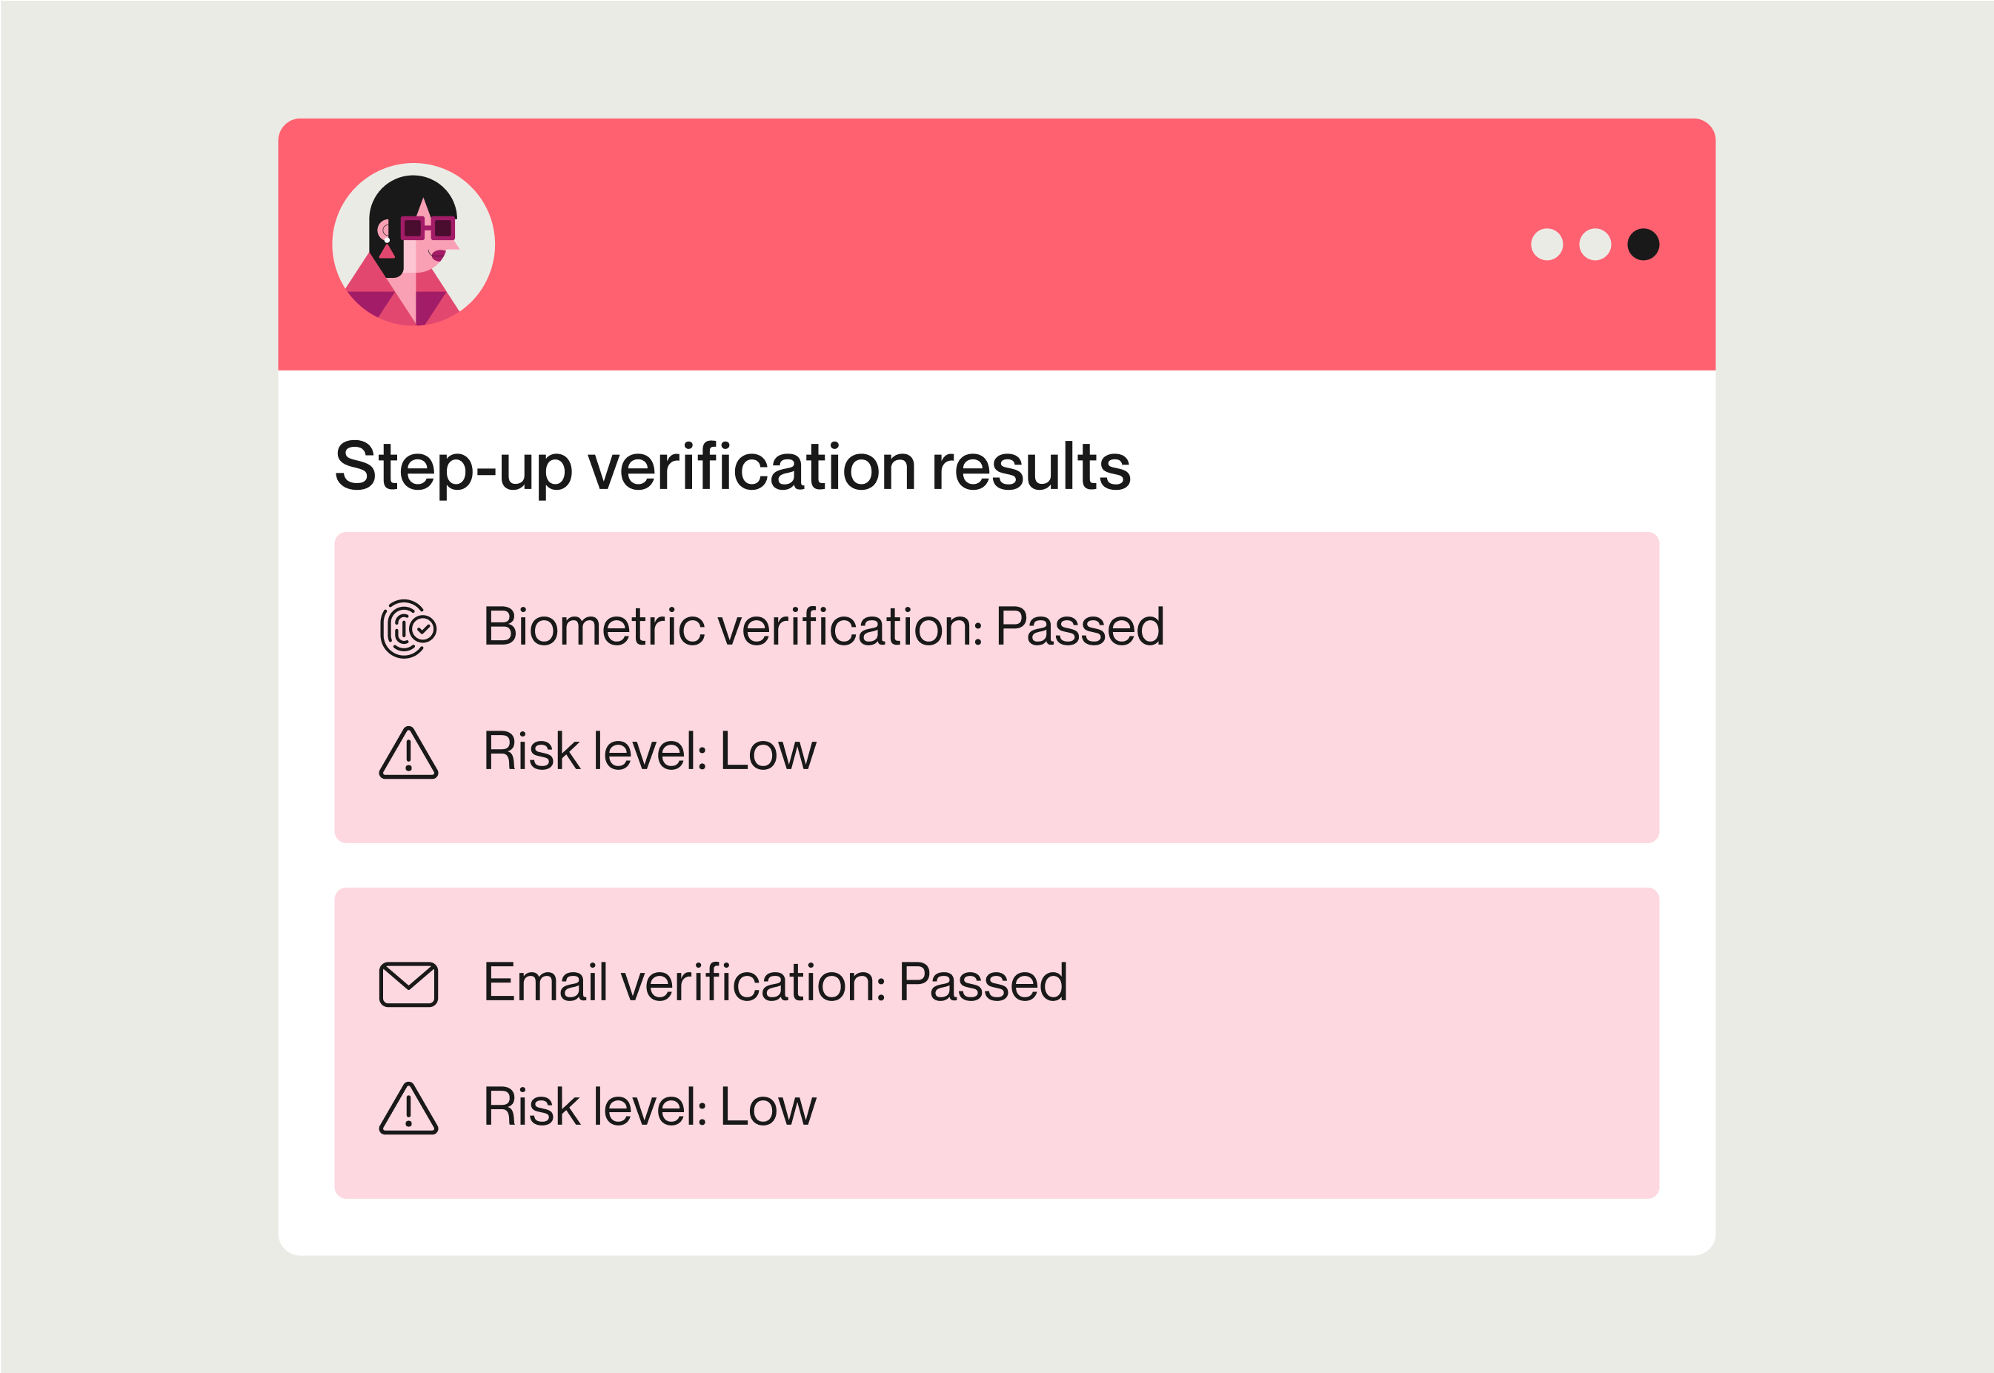Click 'Risk level: Low' under email verification
This screenshot has width=1994, height=1373.
pyautogui.click(x=649, y=1106)
